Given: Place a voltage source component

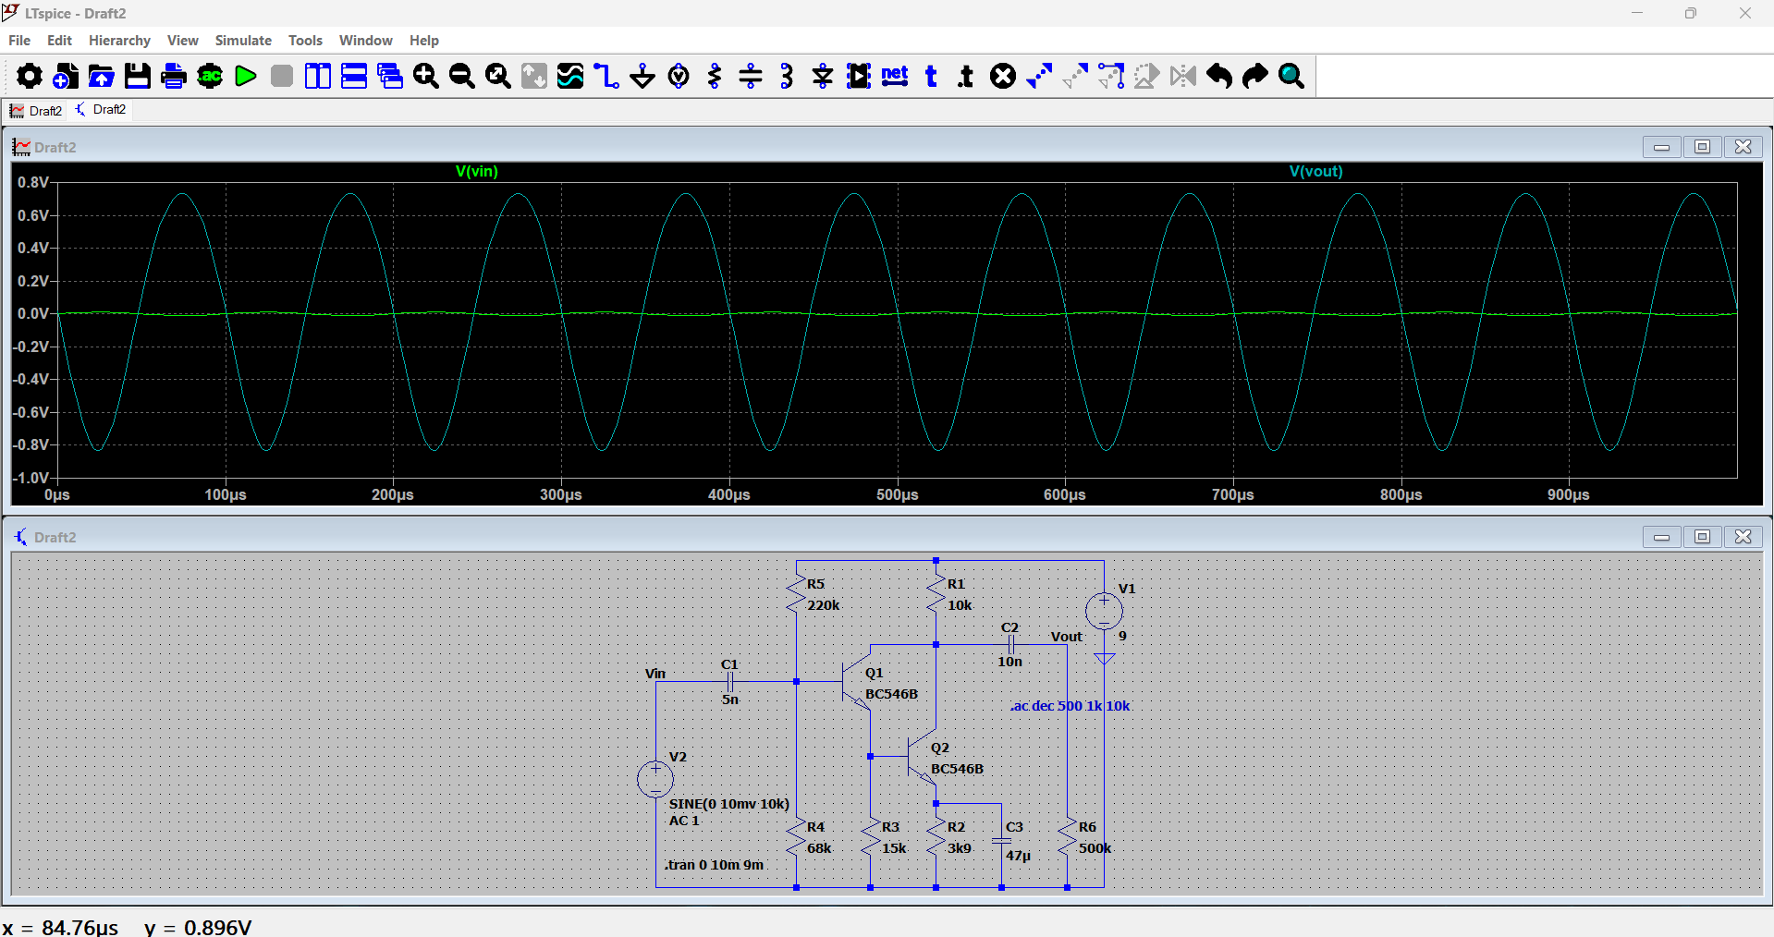Looking at the screenshot, I should click(679, 76).
